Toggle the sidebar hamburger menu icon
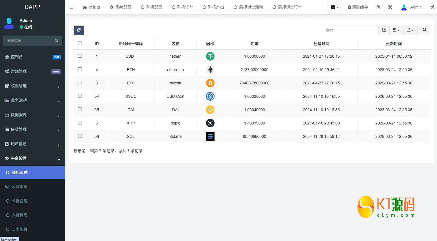437x241 pixels. point(72,7)
